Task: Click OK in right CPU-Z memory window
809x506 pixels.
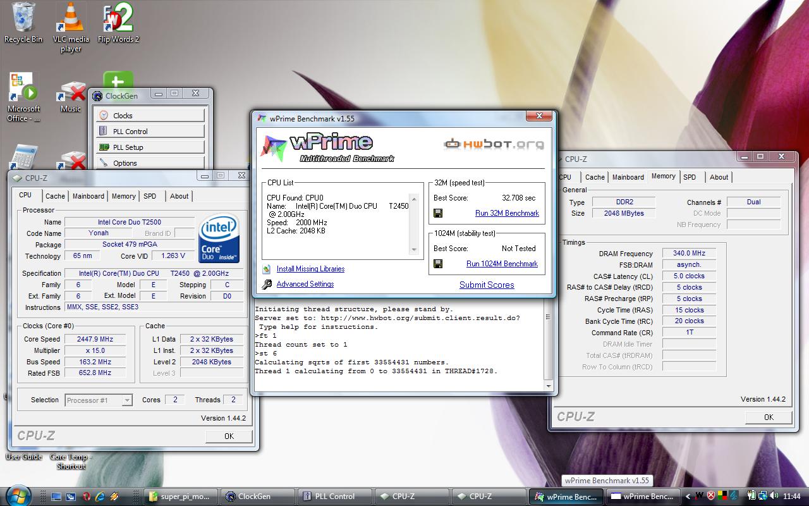Action: pos(769,417)
